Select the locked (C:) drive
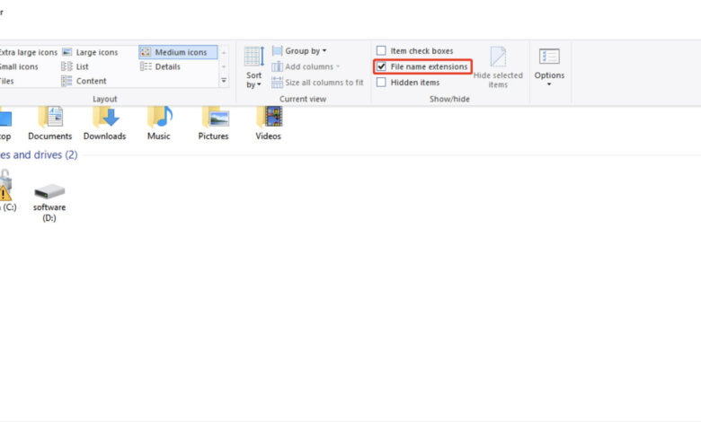The image size is (701, 422). [x=7, y=191]
